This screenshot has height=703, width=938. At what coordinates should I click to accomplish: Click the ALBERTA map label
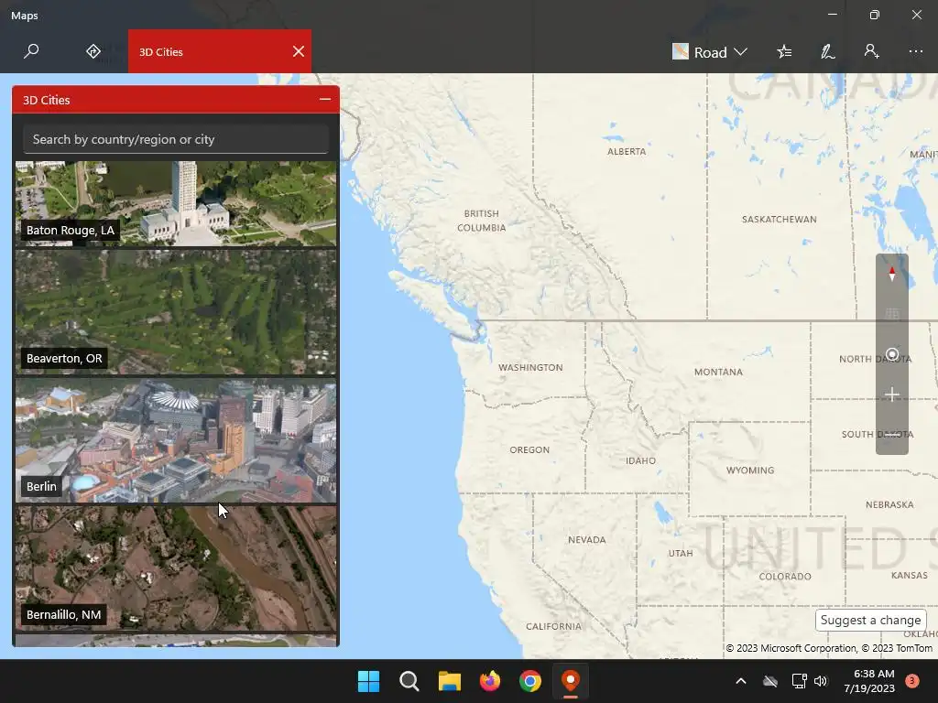(x=627, y=152)
